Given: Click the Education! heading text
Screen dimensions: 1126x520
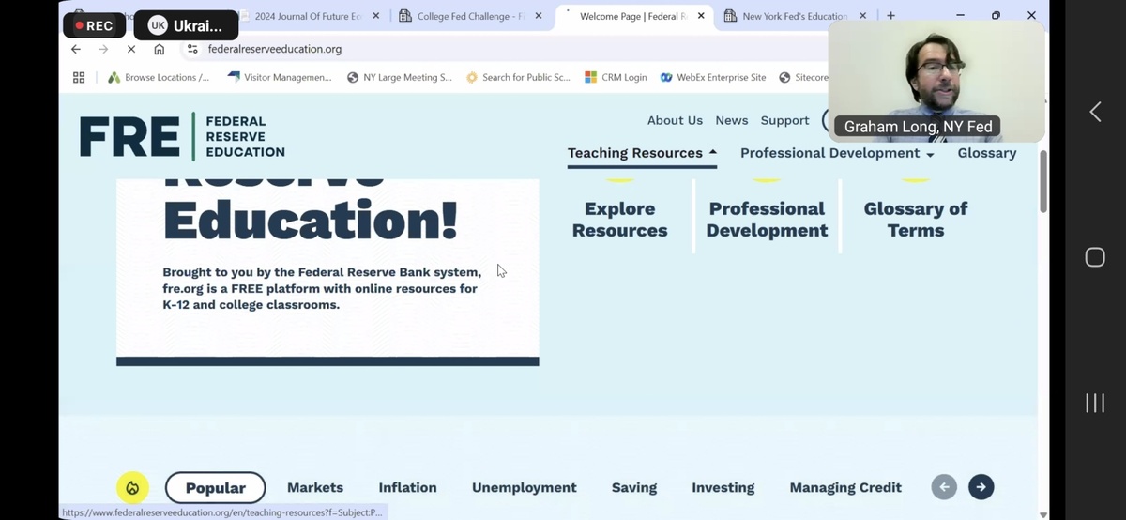Looking at the screenshot, I should (x=311, y=220).
